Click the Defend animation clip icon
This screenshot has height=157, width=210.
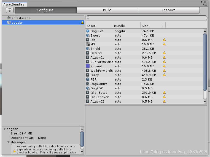point(88,53)
